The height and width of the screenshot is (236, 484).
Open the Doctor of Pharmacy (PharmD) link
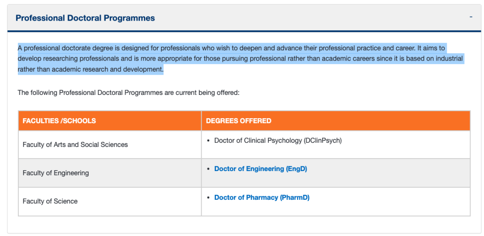point(262,197)
